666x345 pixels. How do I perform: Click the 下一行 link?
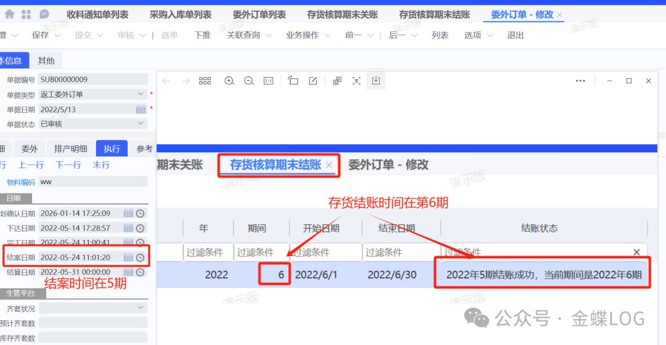coord(68,165)
